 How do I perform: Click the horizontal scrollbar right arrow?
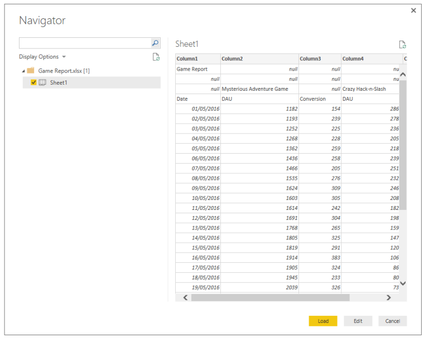pyautogui.click(x=389, y=297)
